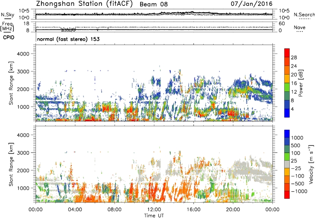Click the -25 label on velocity colorbar

[x=296, y=168]
